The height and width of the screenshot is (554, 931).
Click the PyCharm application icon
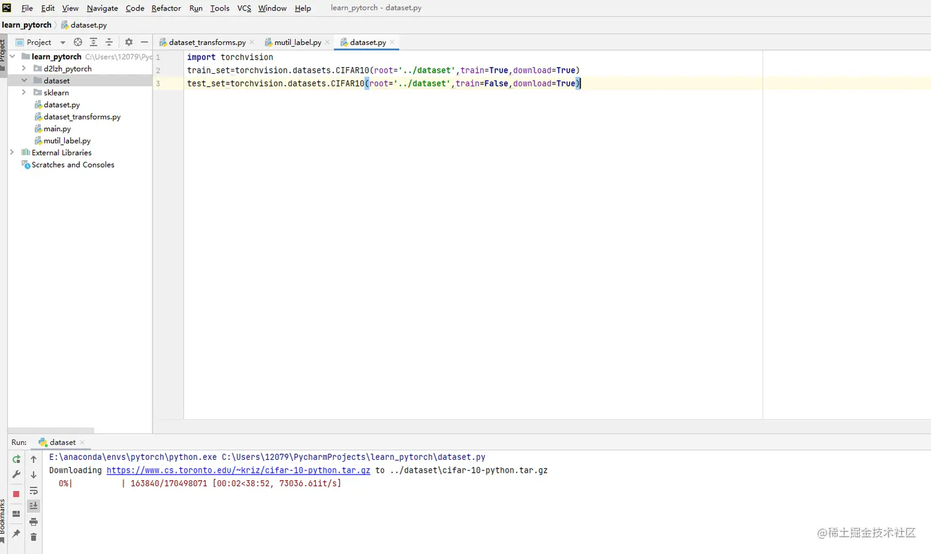[x=7, y=7]
